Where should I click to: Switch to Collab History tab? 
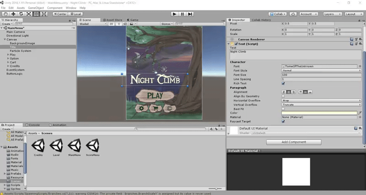point(261,20)
